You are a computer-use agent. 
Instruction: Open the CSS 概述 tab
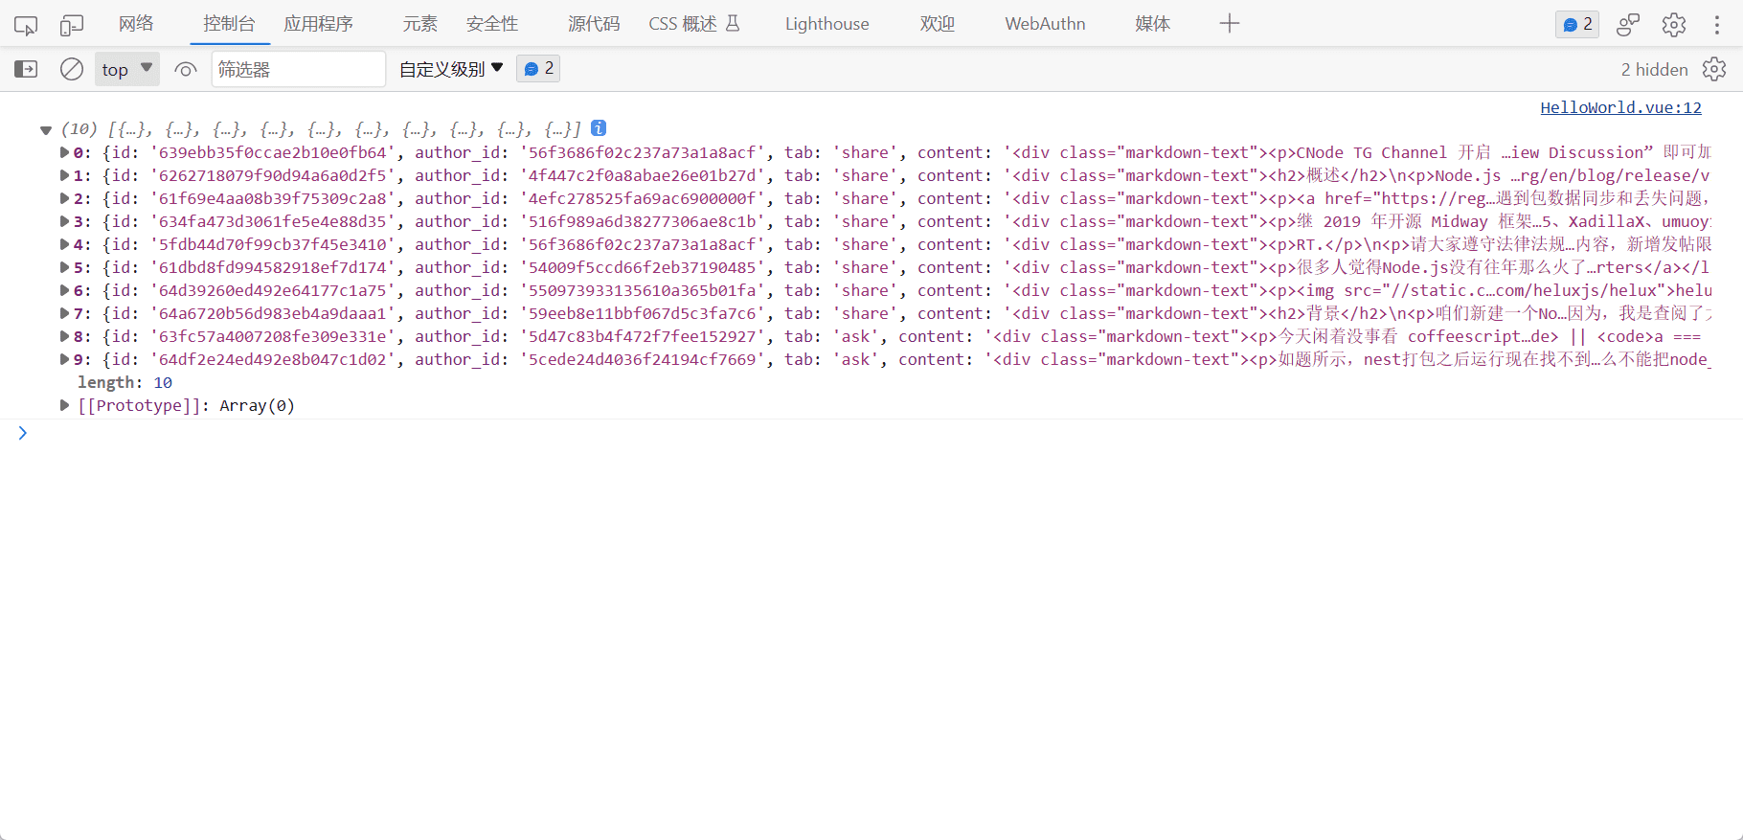pos(694,24)
